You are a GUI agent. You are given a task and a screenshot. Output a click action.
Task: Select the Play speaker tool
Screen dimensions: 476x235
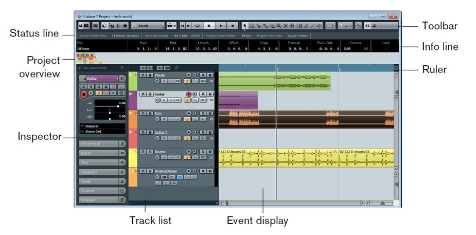[x=320, y=26]
